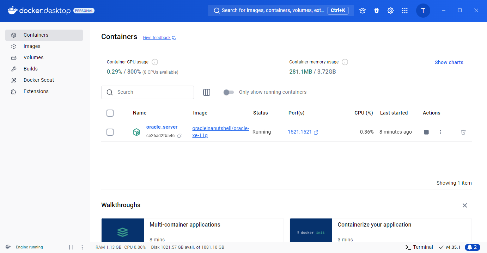Open more actions menu for oracle_server
The image size is (487, 253).
440,132
